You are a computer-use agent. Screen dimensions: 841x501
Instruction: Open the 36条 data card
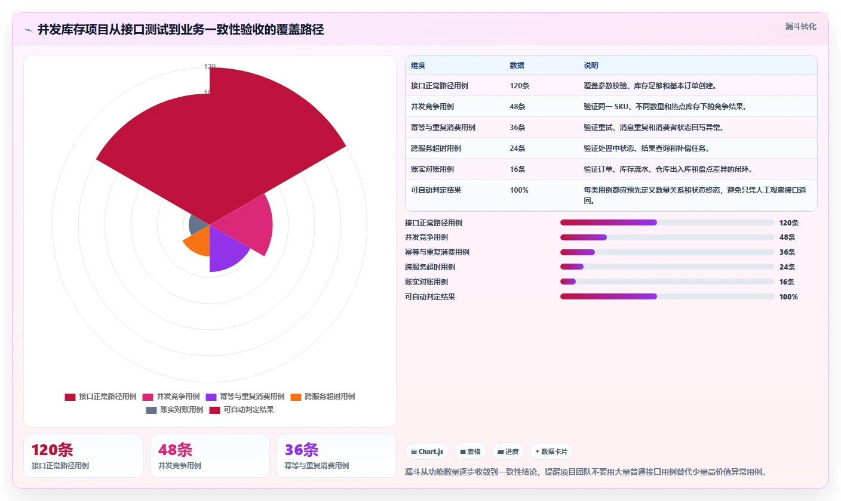tap(336, 456)
